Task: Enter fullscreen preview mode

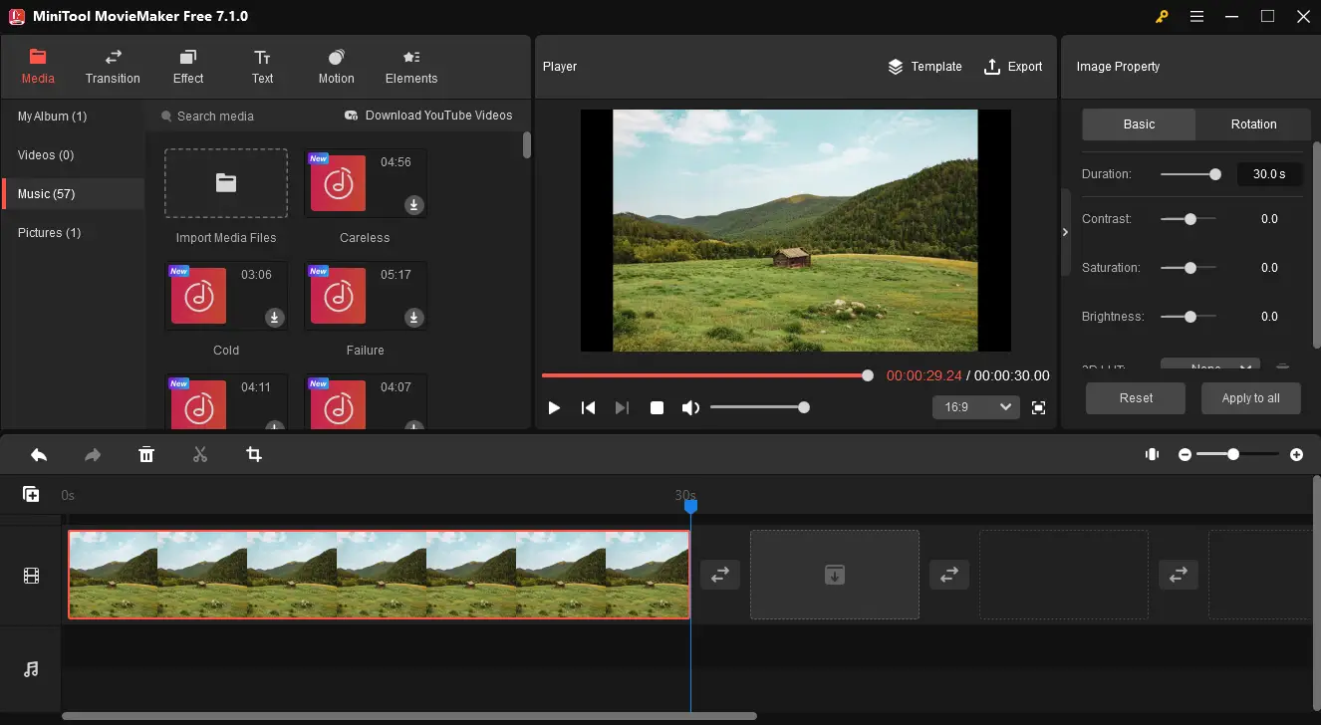Action: click(x=1038, y=407)
